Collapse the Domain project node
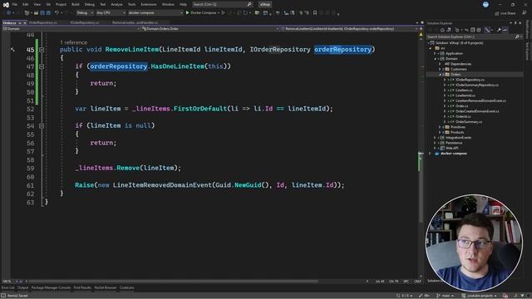532x299 pixels. [x=435, y=59]
